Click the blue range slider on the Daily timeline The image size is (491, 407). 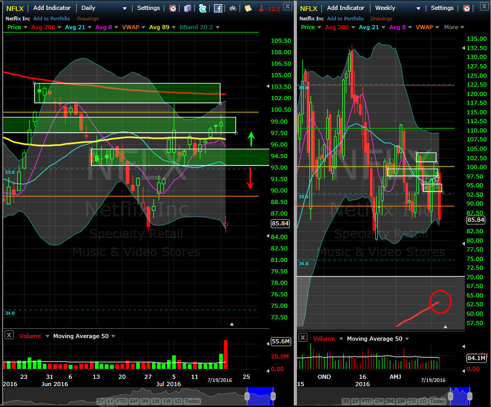(x=259, y=396)
